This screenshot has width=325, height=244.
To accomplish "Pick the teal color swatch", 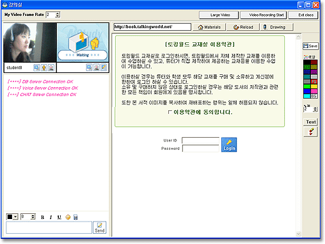I will click(x=307, y=77).
